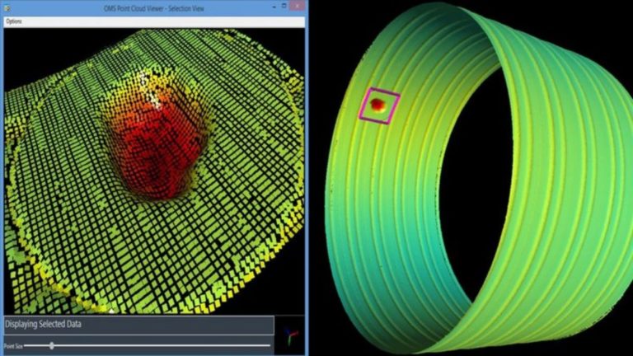Click the OMS Point Cloud Viewer app icon

pos(7,7)
